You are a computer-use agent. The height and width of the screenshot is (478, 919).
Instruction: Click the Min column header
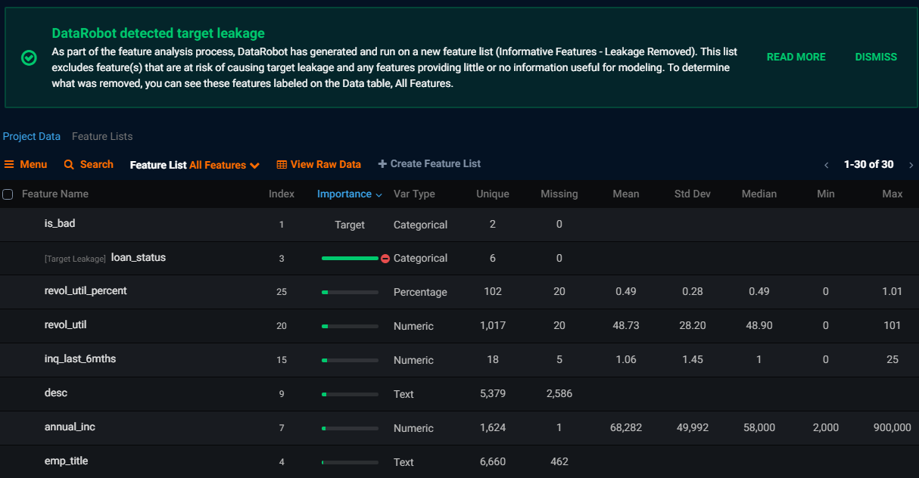click(826, 194)
